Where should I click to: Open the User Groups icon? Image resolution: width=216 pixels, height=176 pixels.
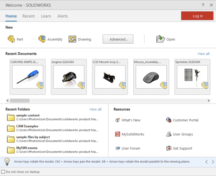(169, 134)
